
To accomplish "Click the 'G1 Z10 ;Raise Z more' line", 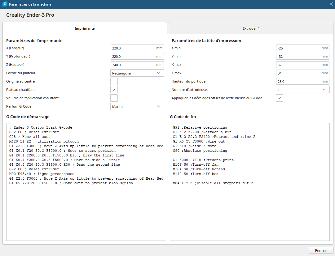I will click(195, 146).
